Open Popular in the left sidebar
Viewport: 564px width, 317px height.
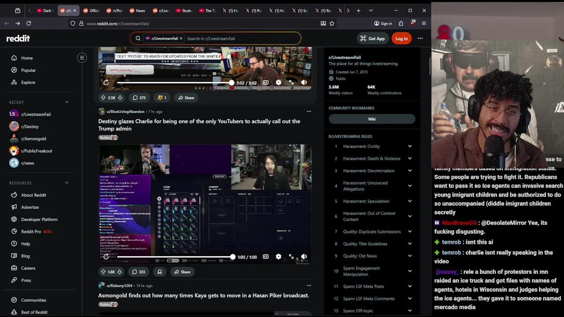pos(28,70)
